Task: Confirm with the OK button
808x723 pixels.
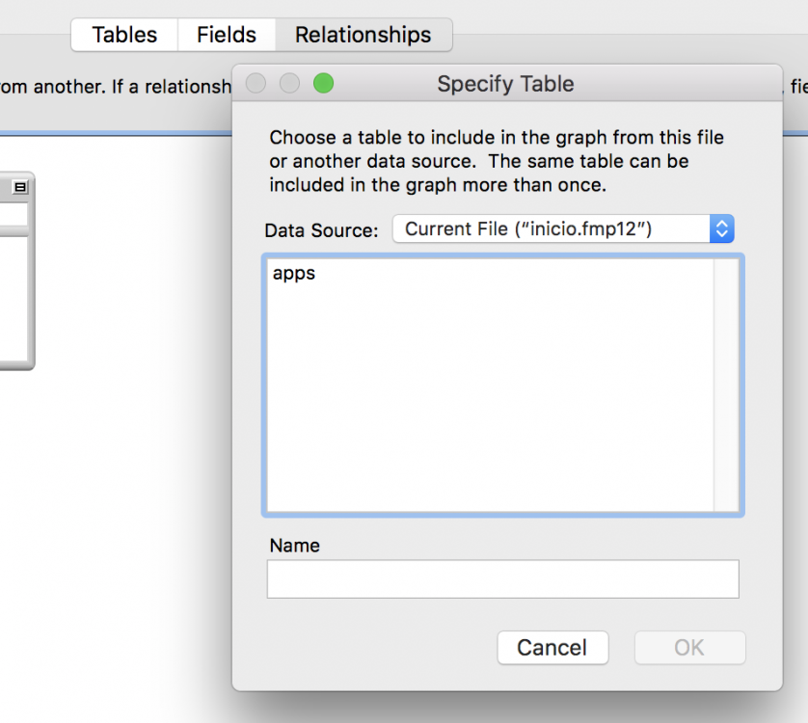Action: [x=688, y=648]
